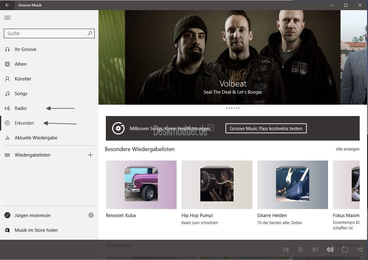Open the hamburger navigation menu

pos(7,17)
